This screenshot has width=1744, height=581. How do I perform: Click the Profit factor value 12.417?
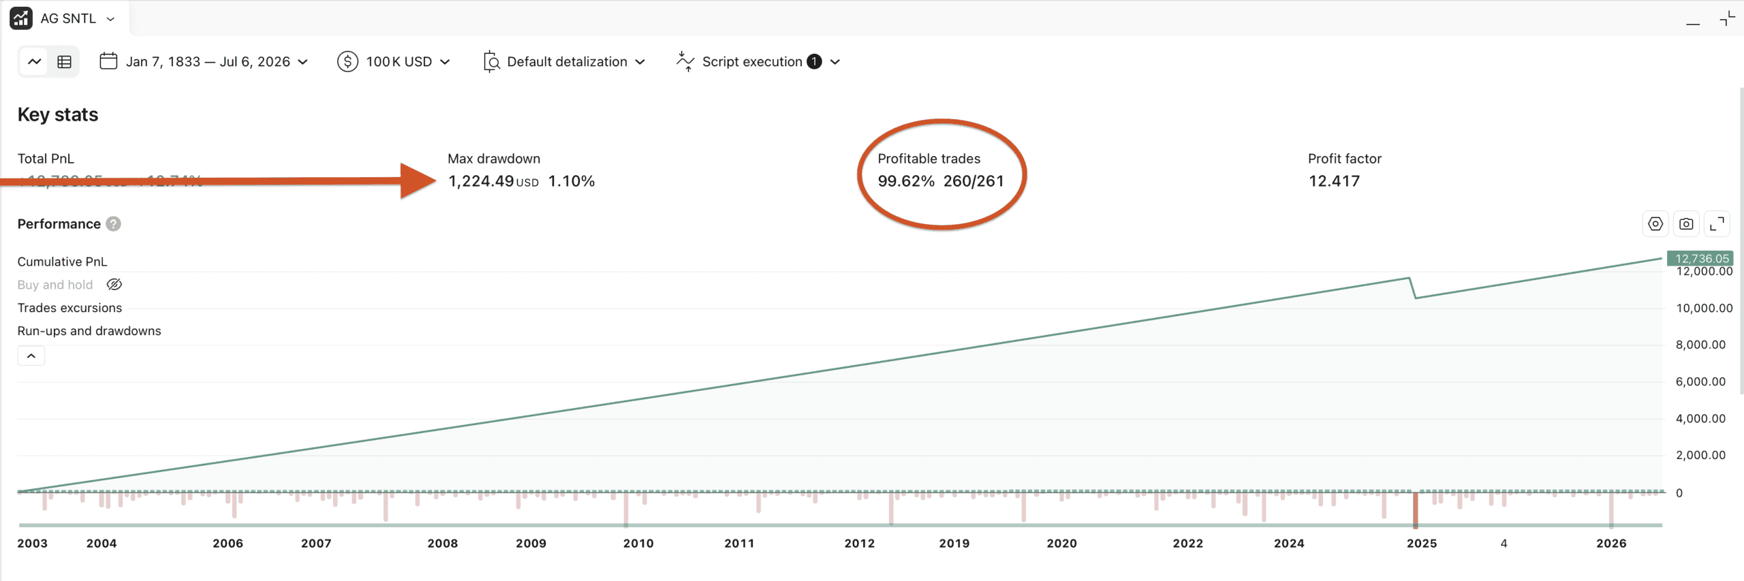1334,181
